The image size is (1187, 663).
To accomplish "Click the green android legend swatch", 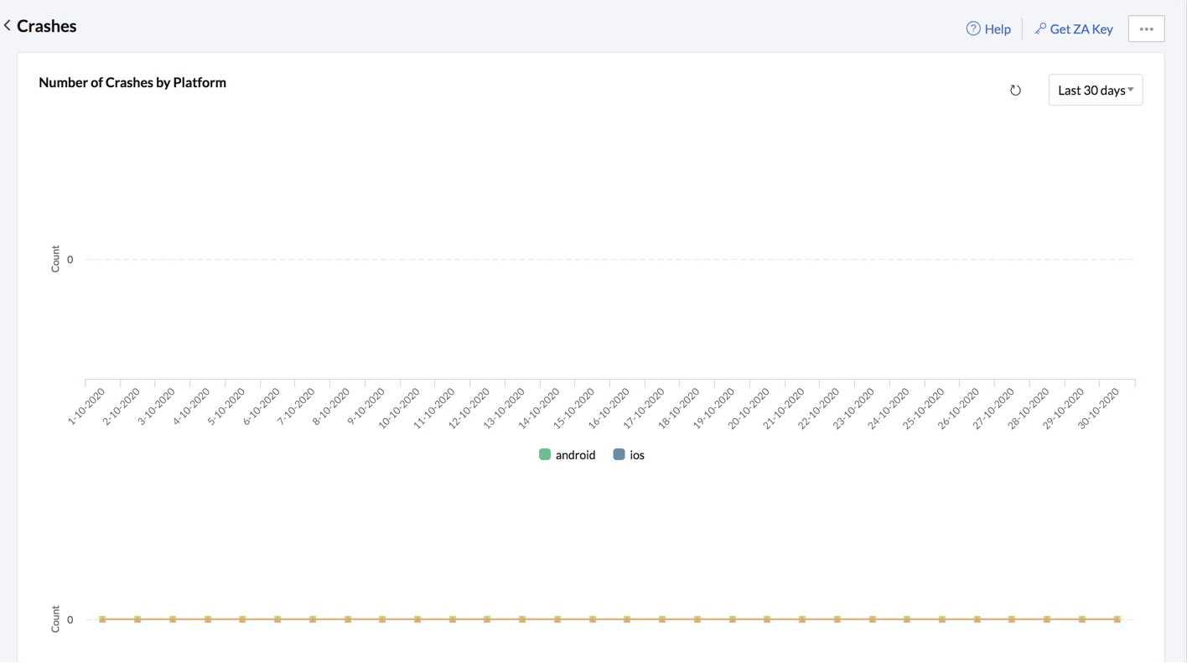I will click(x=545, y=454).
